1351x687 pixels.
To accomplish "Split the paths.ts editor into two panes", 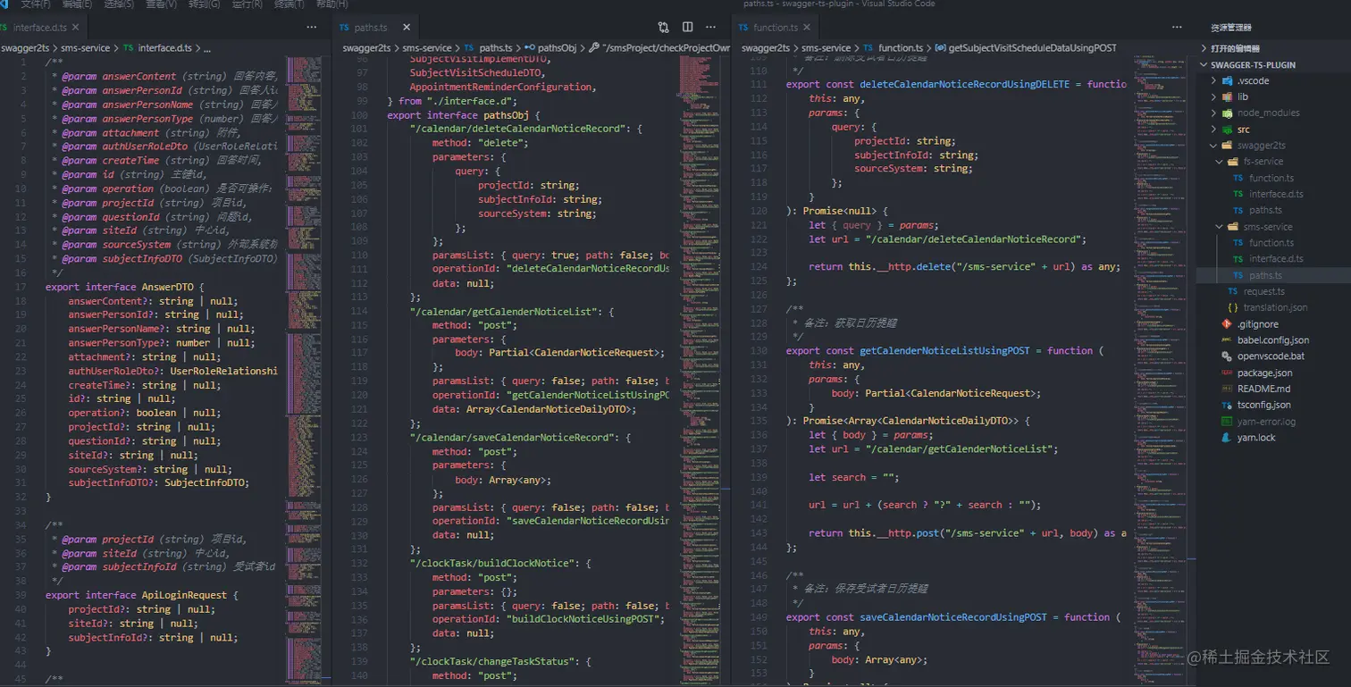I will [x=685, y=28].
